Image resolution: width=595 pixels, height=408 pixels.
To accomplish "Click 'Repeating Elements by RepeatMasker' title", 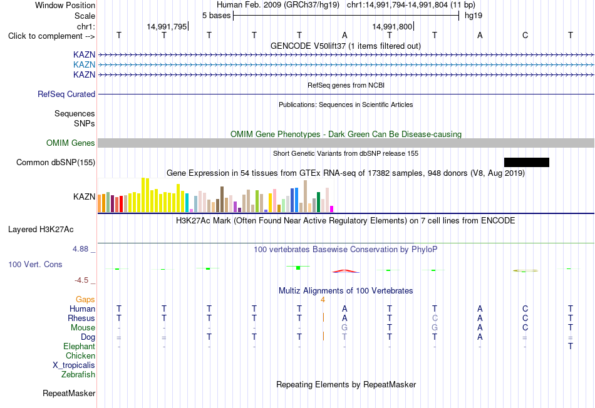I will coord(346,384).
